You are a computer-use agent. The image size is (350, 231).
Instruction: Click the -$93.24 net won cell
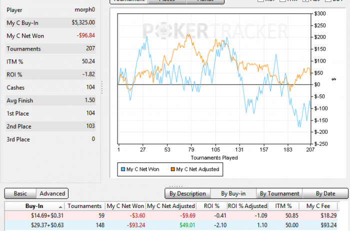[x=136, y=225]
